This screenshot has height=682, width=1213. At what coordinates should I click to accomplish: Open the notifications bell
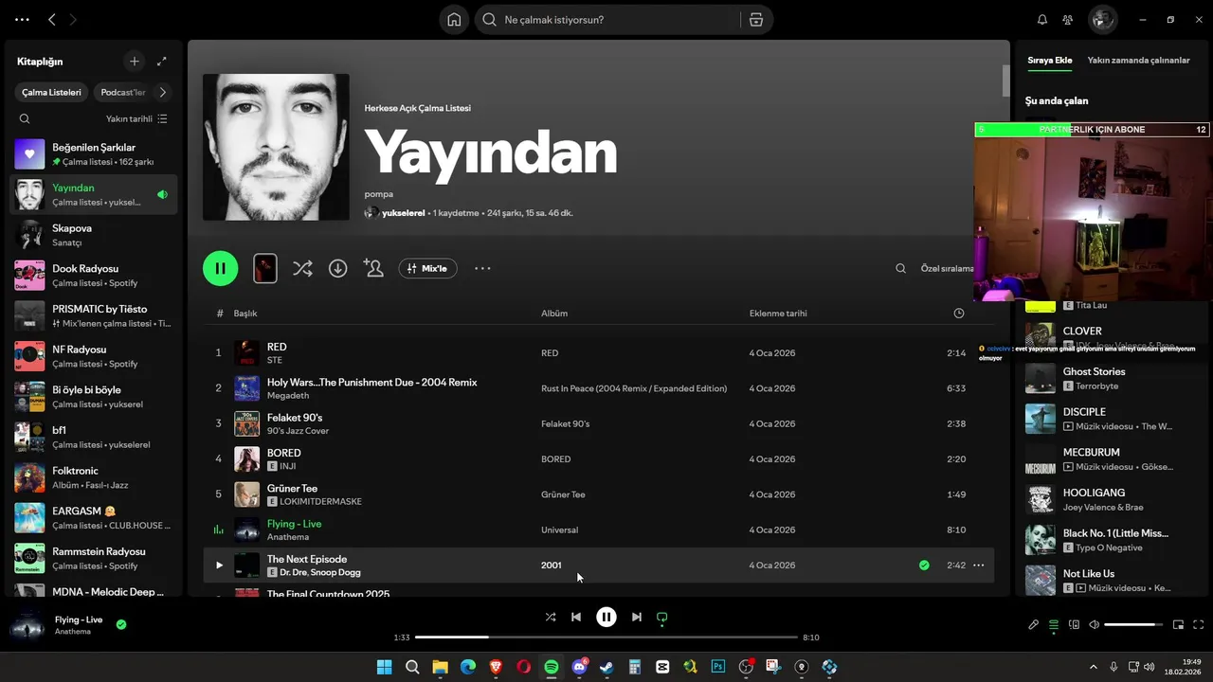coord(1042,20)
